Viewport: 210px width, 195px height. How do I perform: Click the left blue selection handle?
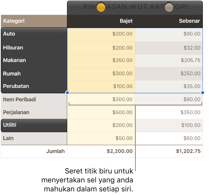(x=67, y=92)
